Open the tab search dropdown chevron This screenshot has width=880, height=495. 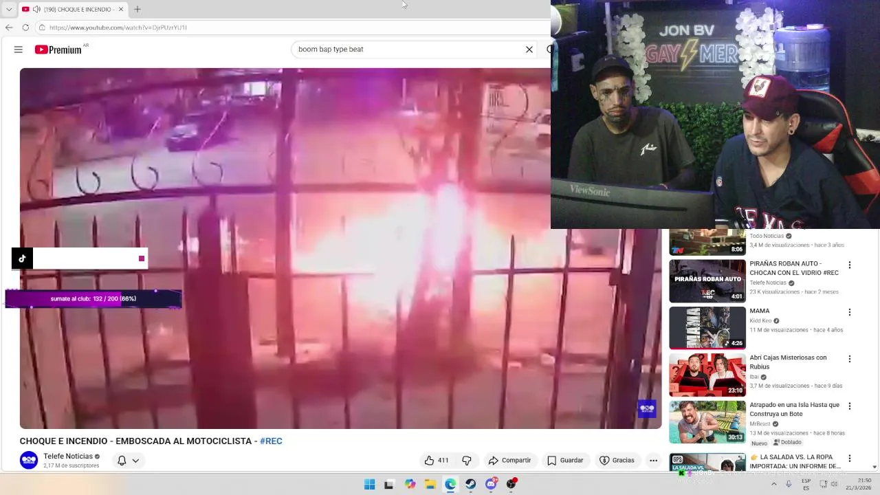tap(9, 10)
